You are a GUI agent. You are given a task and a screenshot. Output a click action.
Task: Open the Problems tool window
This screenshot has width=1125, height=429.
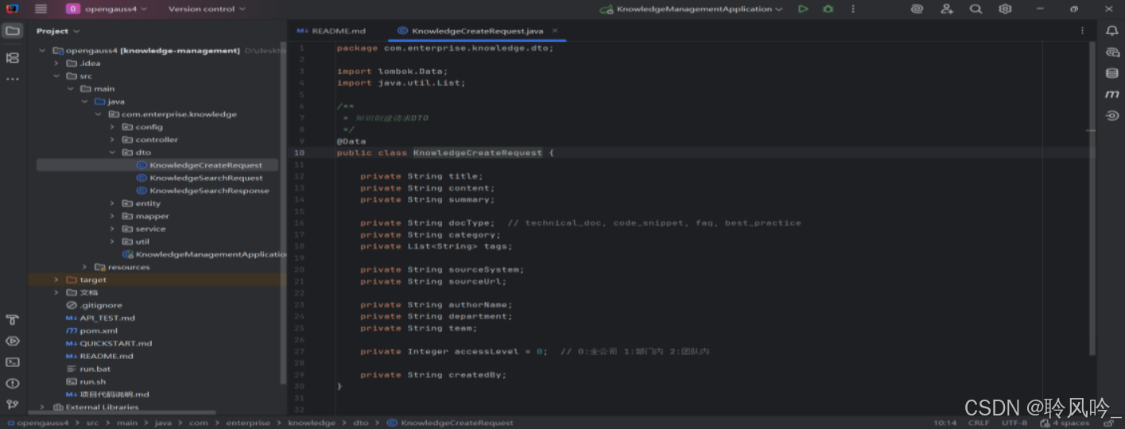(12, 384)
